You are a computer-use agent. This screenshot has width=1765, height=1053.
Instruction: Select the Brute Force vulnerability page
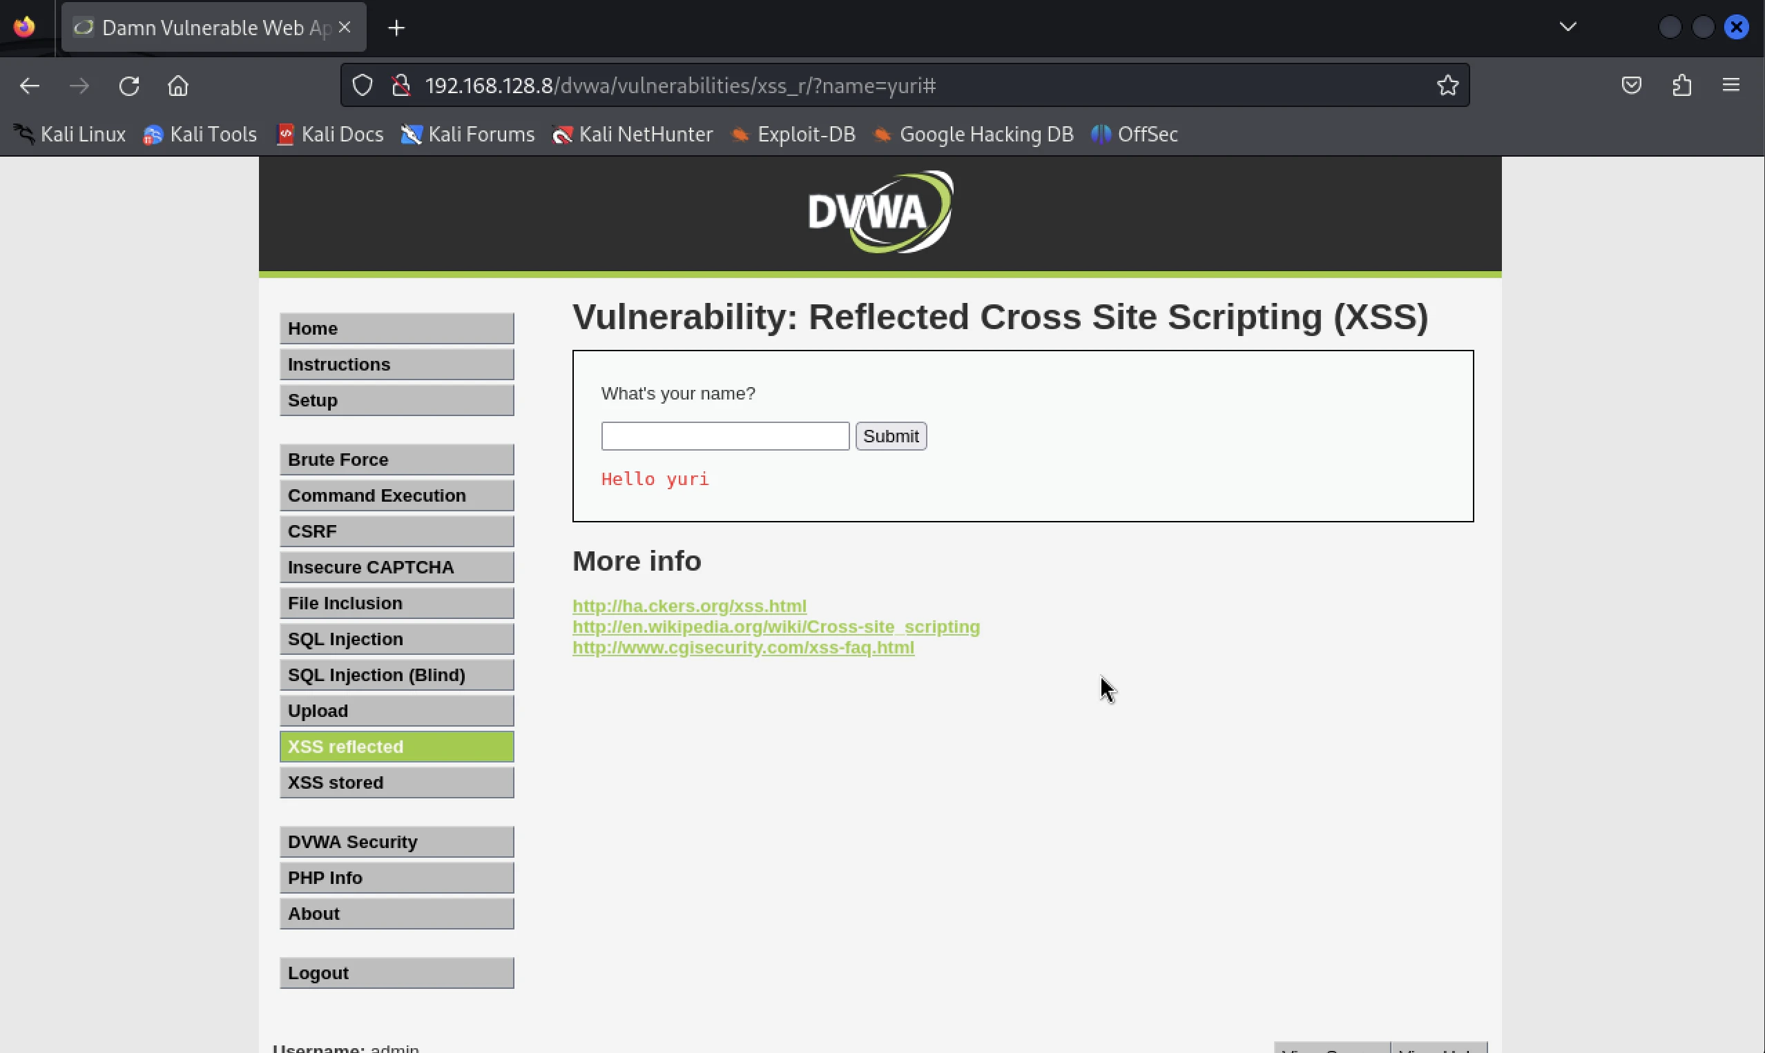[x=397, y=460]
